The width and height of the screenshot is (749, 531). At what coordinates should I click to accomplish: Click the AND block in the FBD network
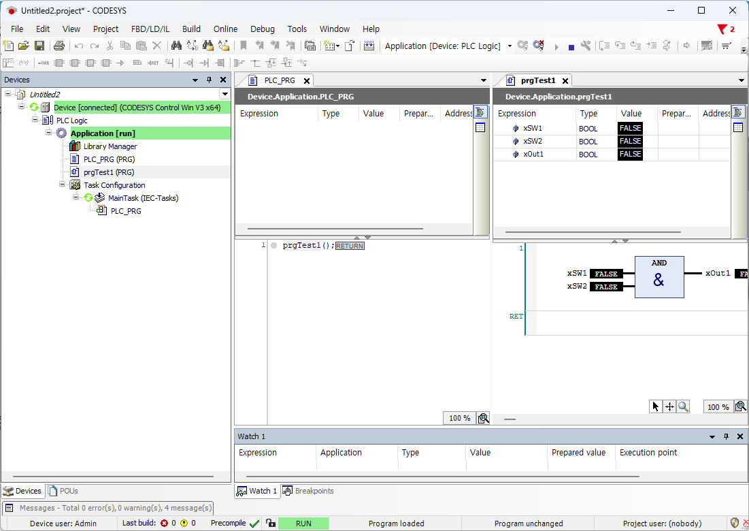coord(659,277)
